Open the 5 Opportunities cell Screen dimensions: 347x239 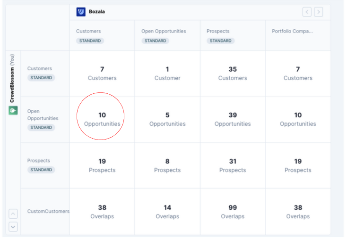(167, 119)
